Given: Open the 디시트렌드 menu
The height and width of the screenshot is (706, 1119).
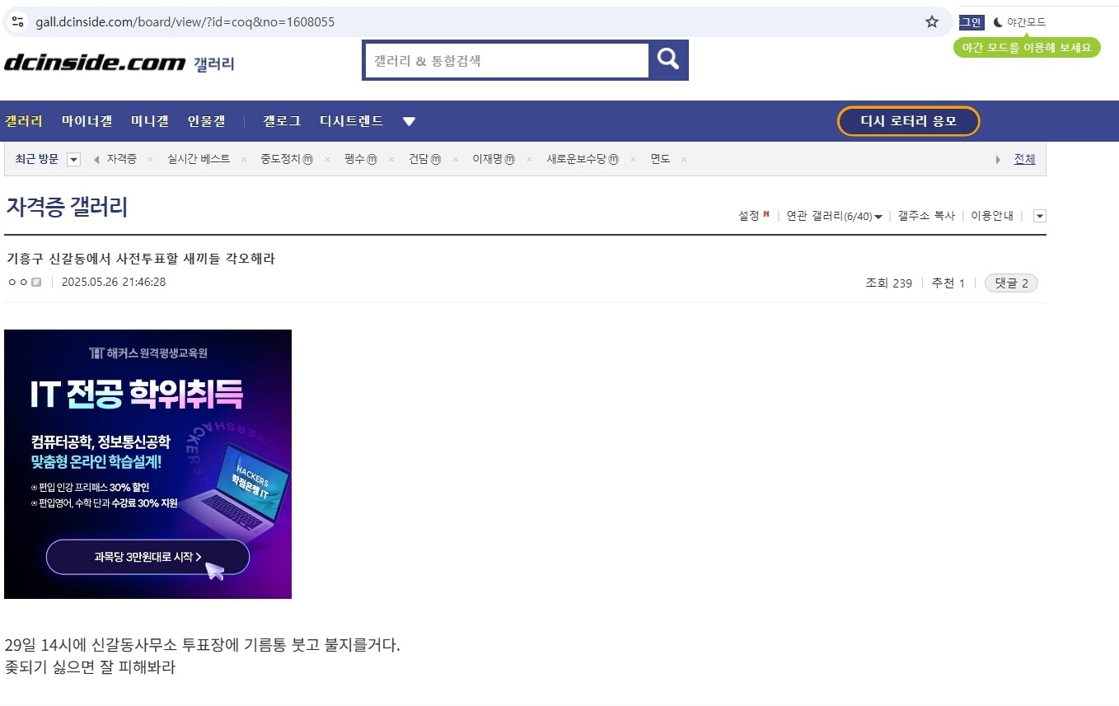Looking at the screenshot, I should (352, 121).
